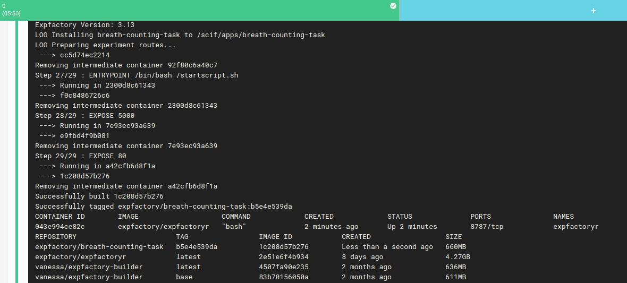The image size is (627, 283).
Task: Click the 'Successfully tagged expfactory/breath-counting-task' line
Action: [x=164, y=206]
